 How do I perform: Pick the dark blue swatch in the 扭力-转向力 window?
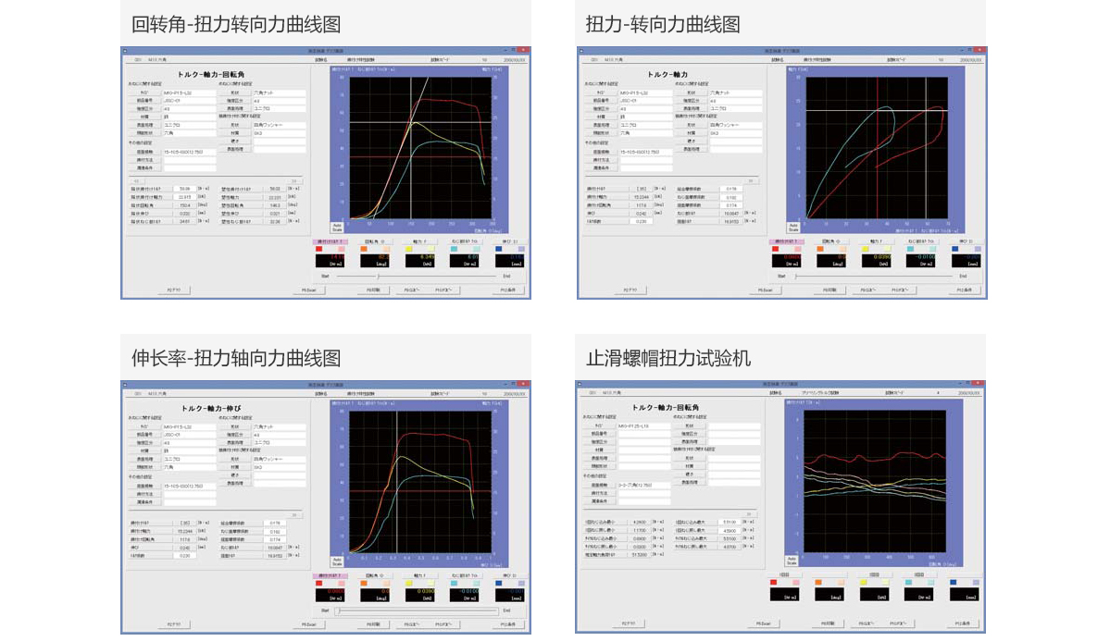[x=955, y=249]
